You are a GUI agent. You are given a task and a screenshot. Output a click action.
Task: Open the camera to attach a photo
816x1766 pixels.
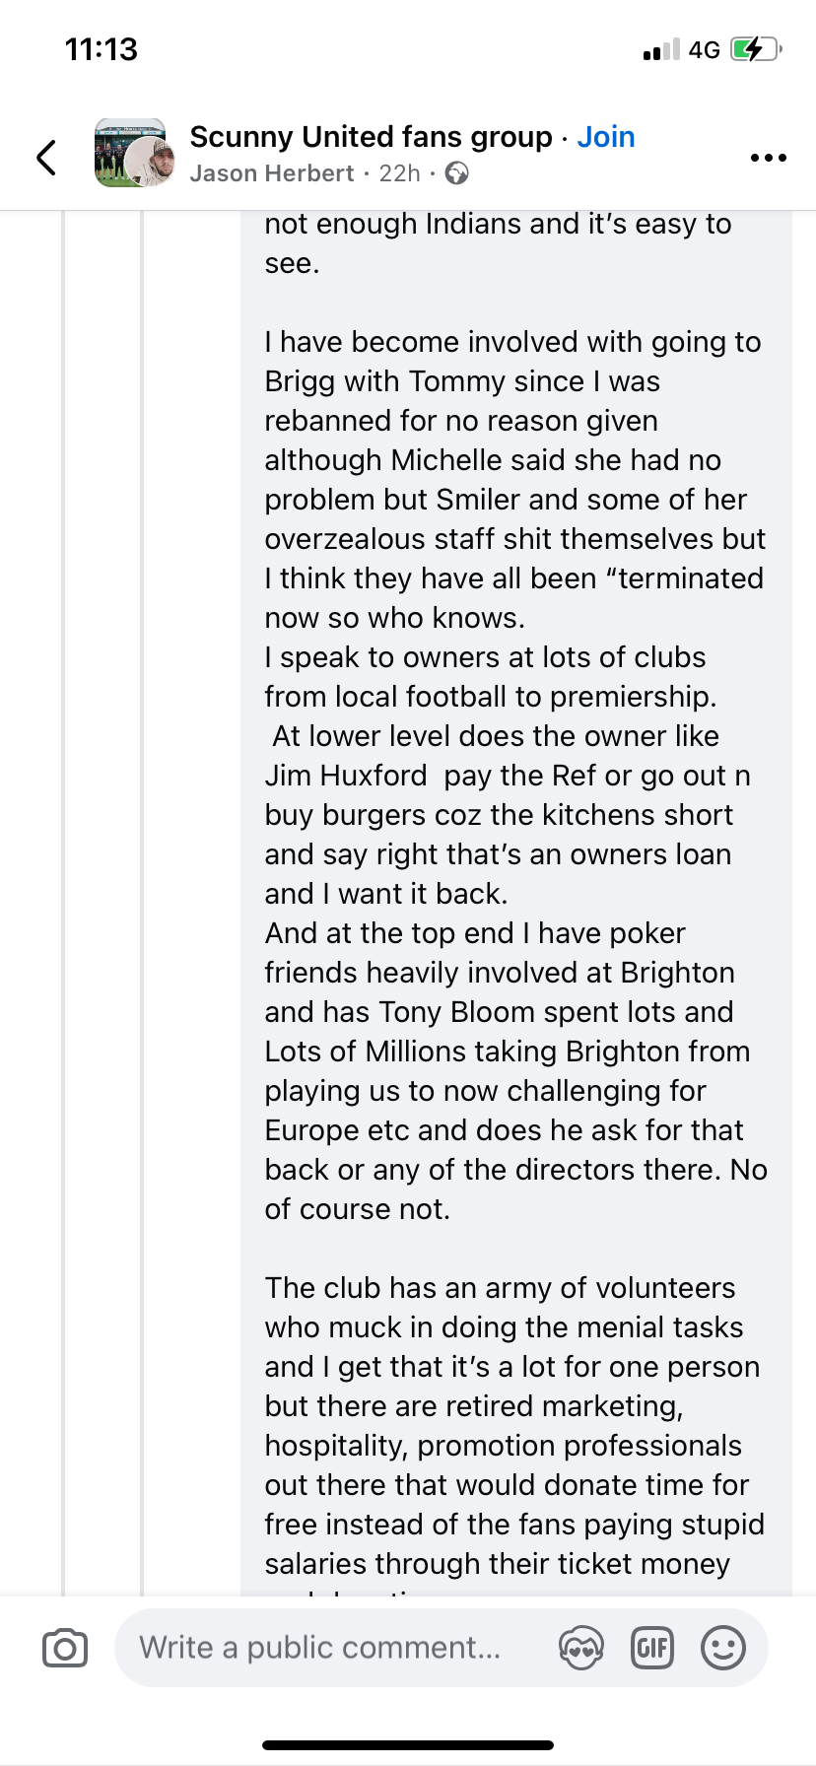65,1648
